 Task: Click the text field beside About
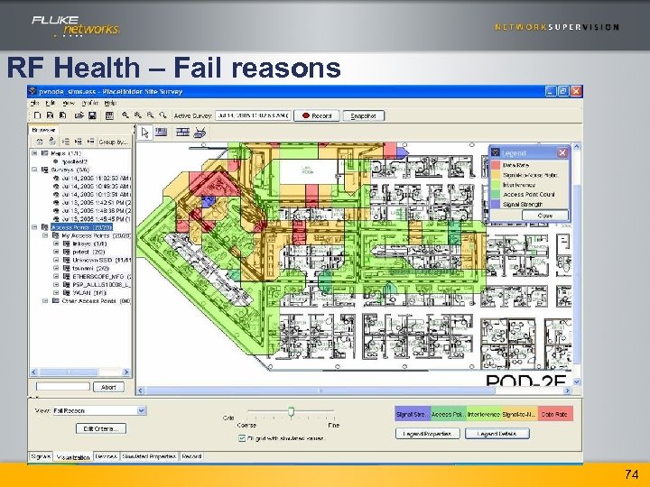click(63, 386)
